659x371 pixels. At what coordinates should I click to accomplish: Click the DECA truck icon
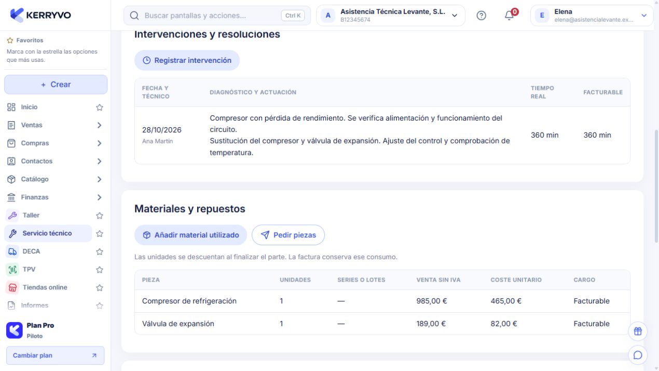click(x=12, y=251)
